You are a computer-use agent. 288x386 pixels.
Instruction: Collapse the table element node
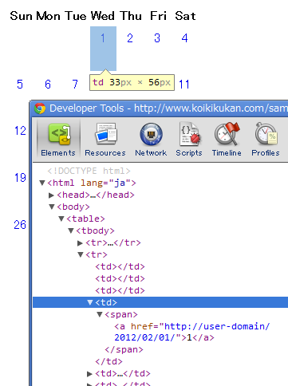[x=61, y=219]
